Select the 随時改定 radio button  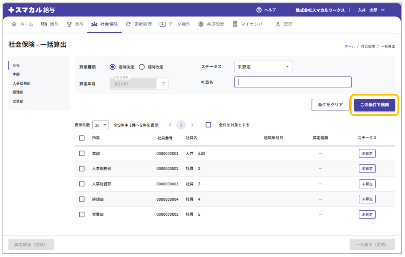tap(142, 67)
